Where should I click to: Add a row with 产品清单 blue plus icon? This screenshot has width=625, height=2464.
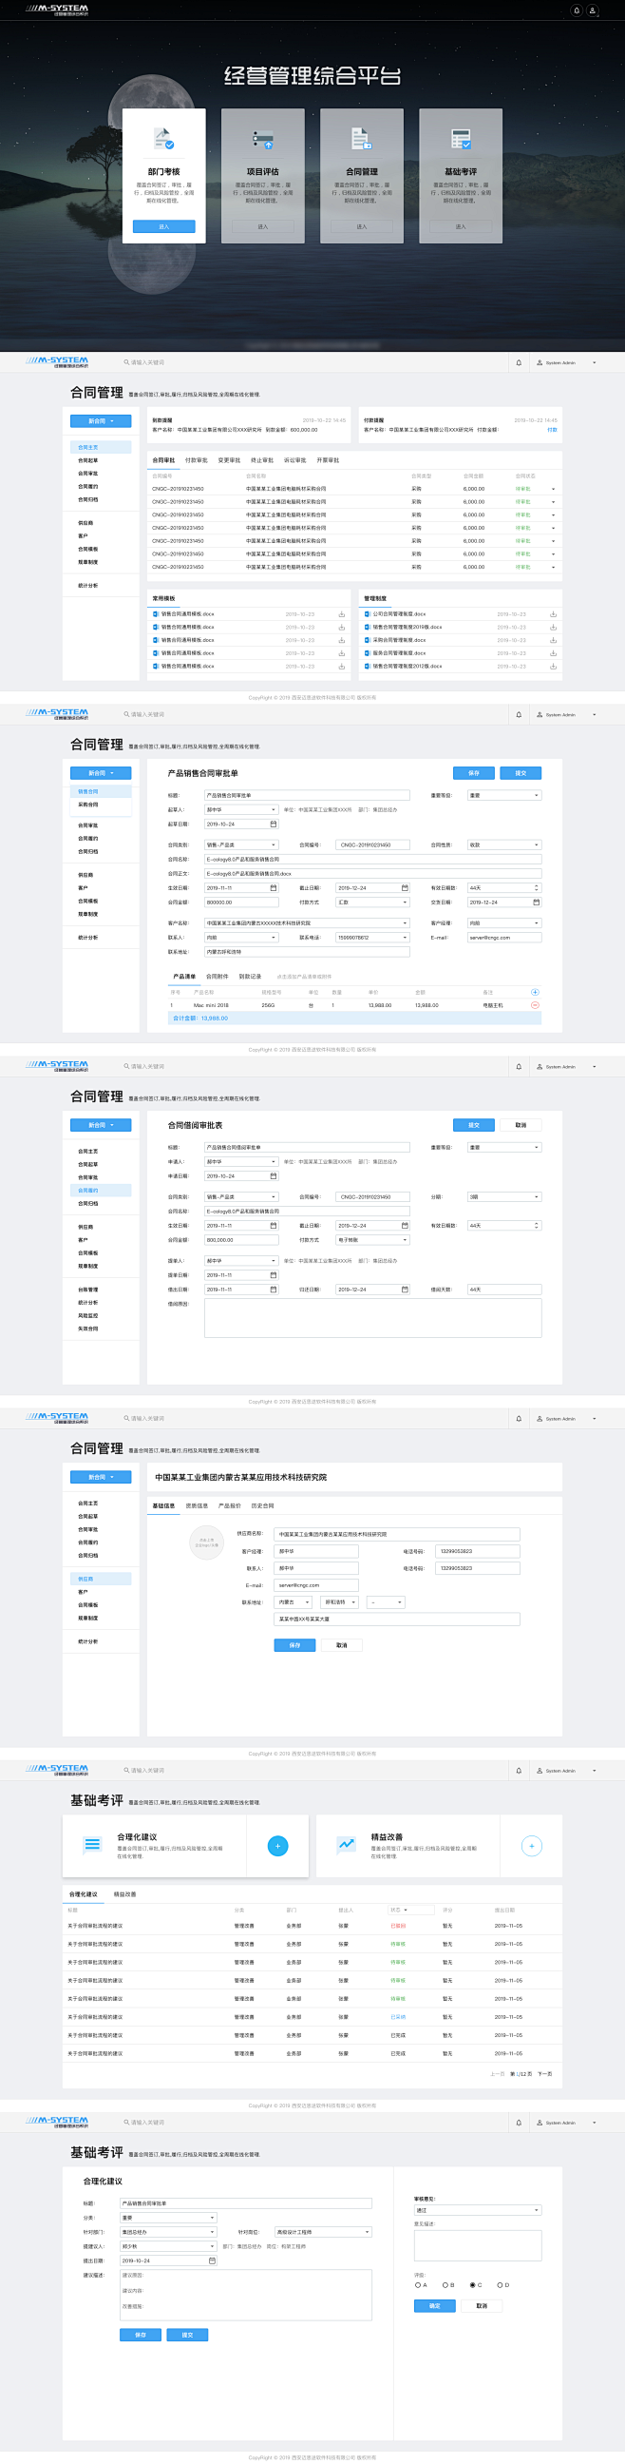[x=535, y=992]
